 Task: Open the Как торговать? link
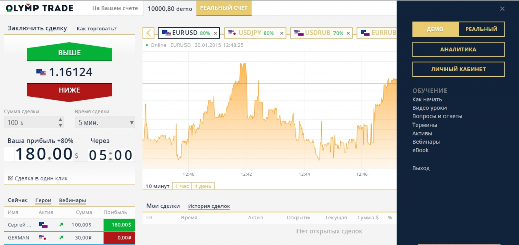pos(96,29)
